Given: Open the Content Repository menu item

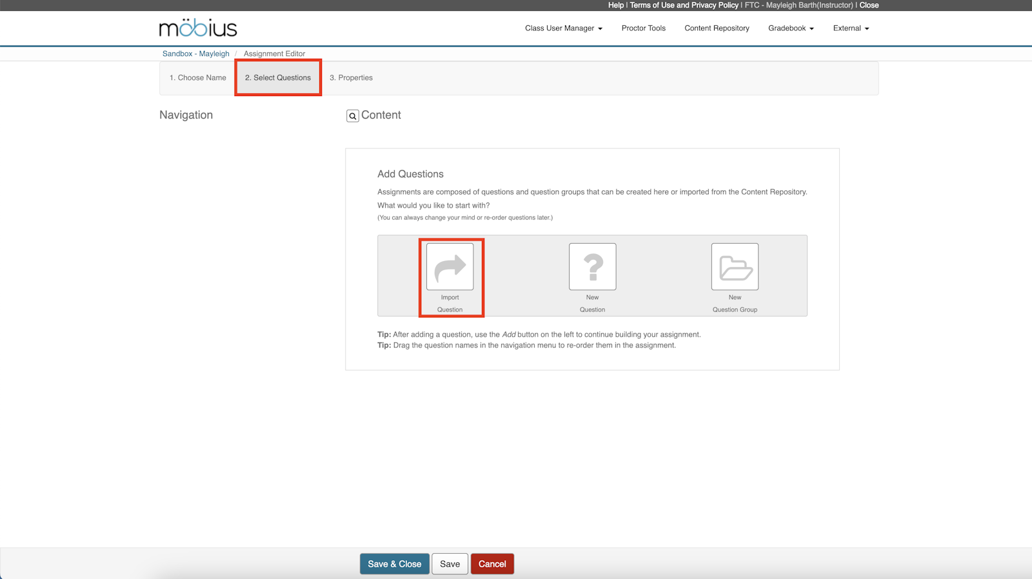Looking at the screenshot, I should 717,28.
